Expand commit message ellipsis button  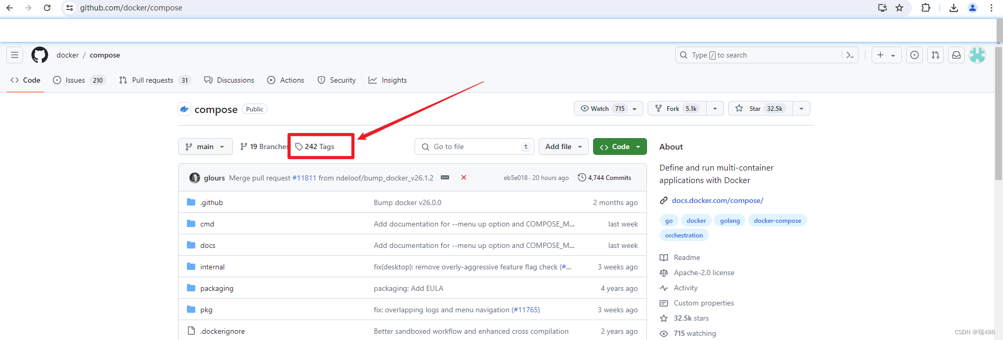click(x=445, y=178)
